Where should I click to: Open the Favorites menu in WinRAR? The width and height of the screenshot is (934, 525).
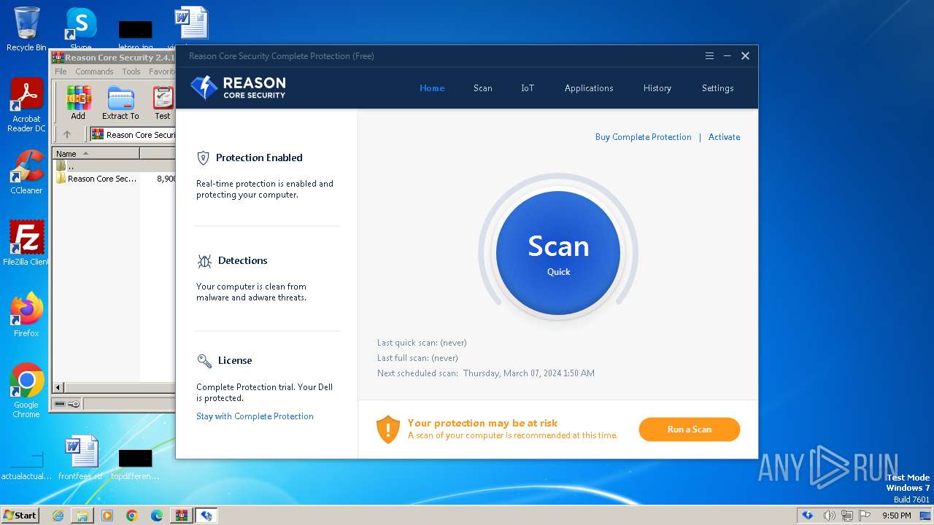(x=161, y=71)
